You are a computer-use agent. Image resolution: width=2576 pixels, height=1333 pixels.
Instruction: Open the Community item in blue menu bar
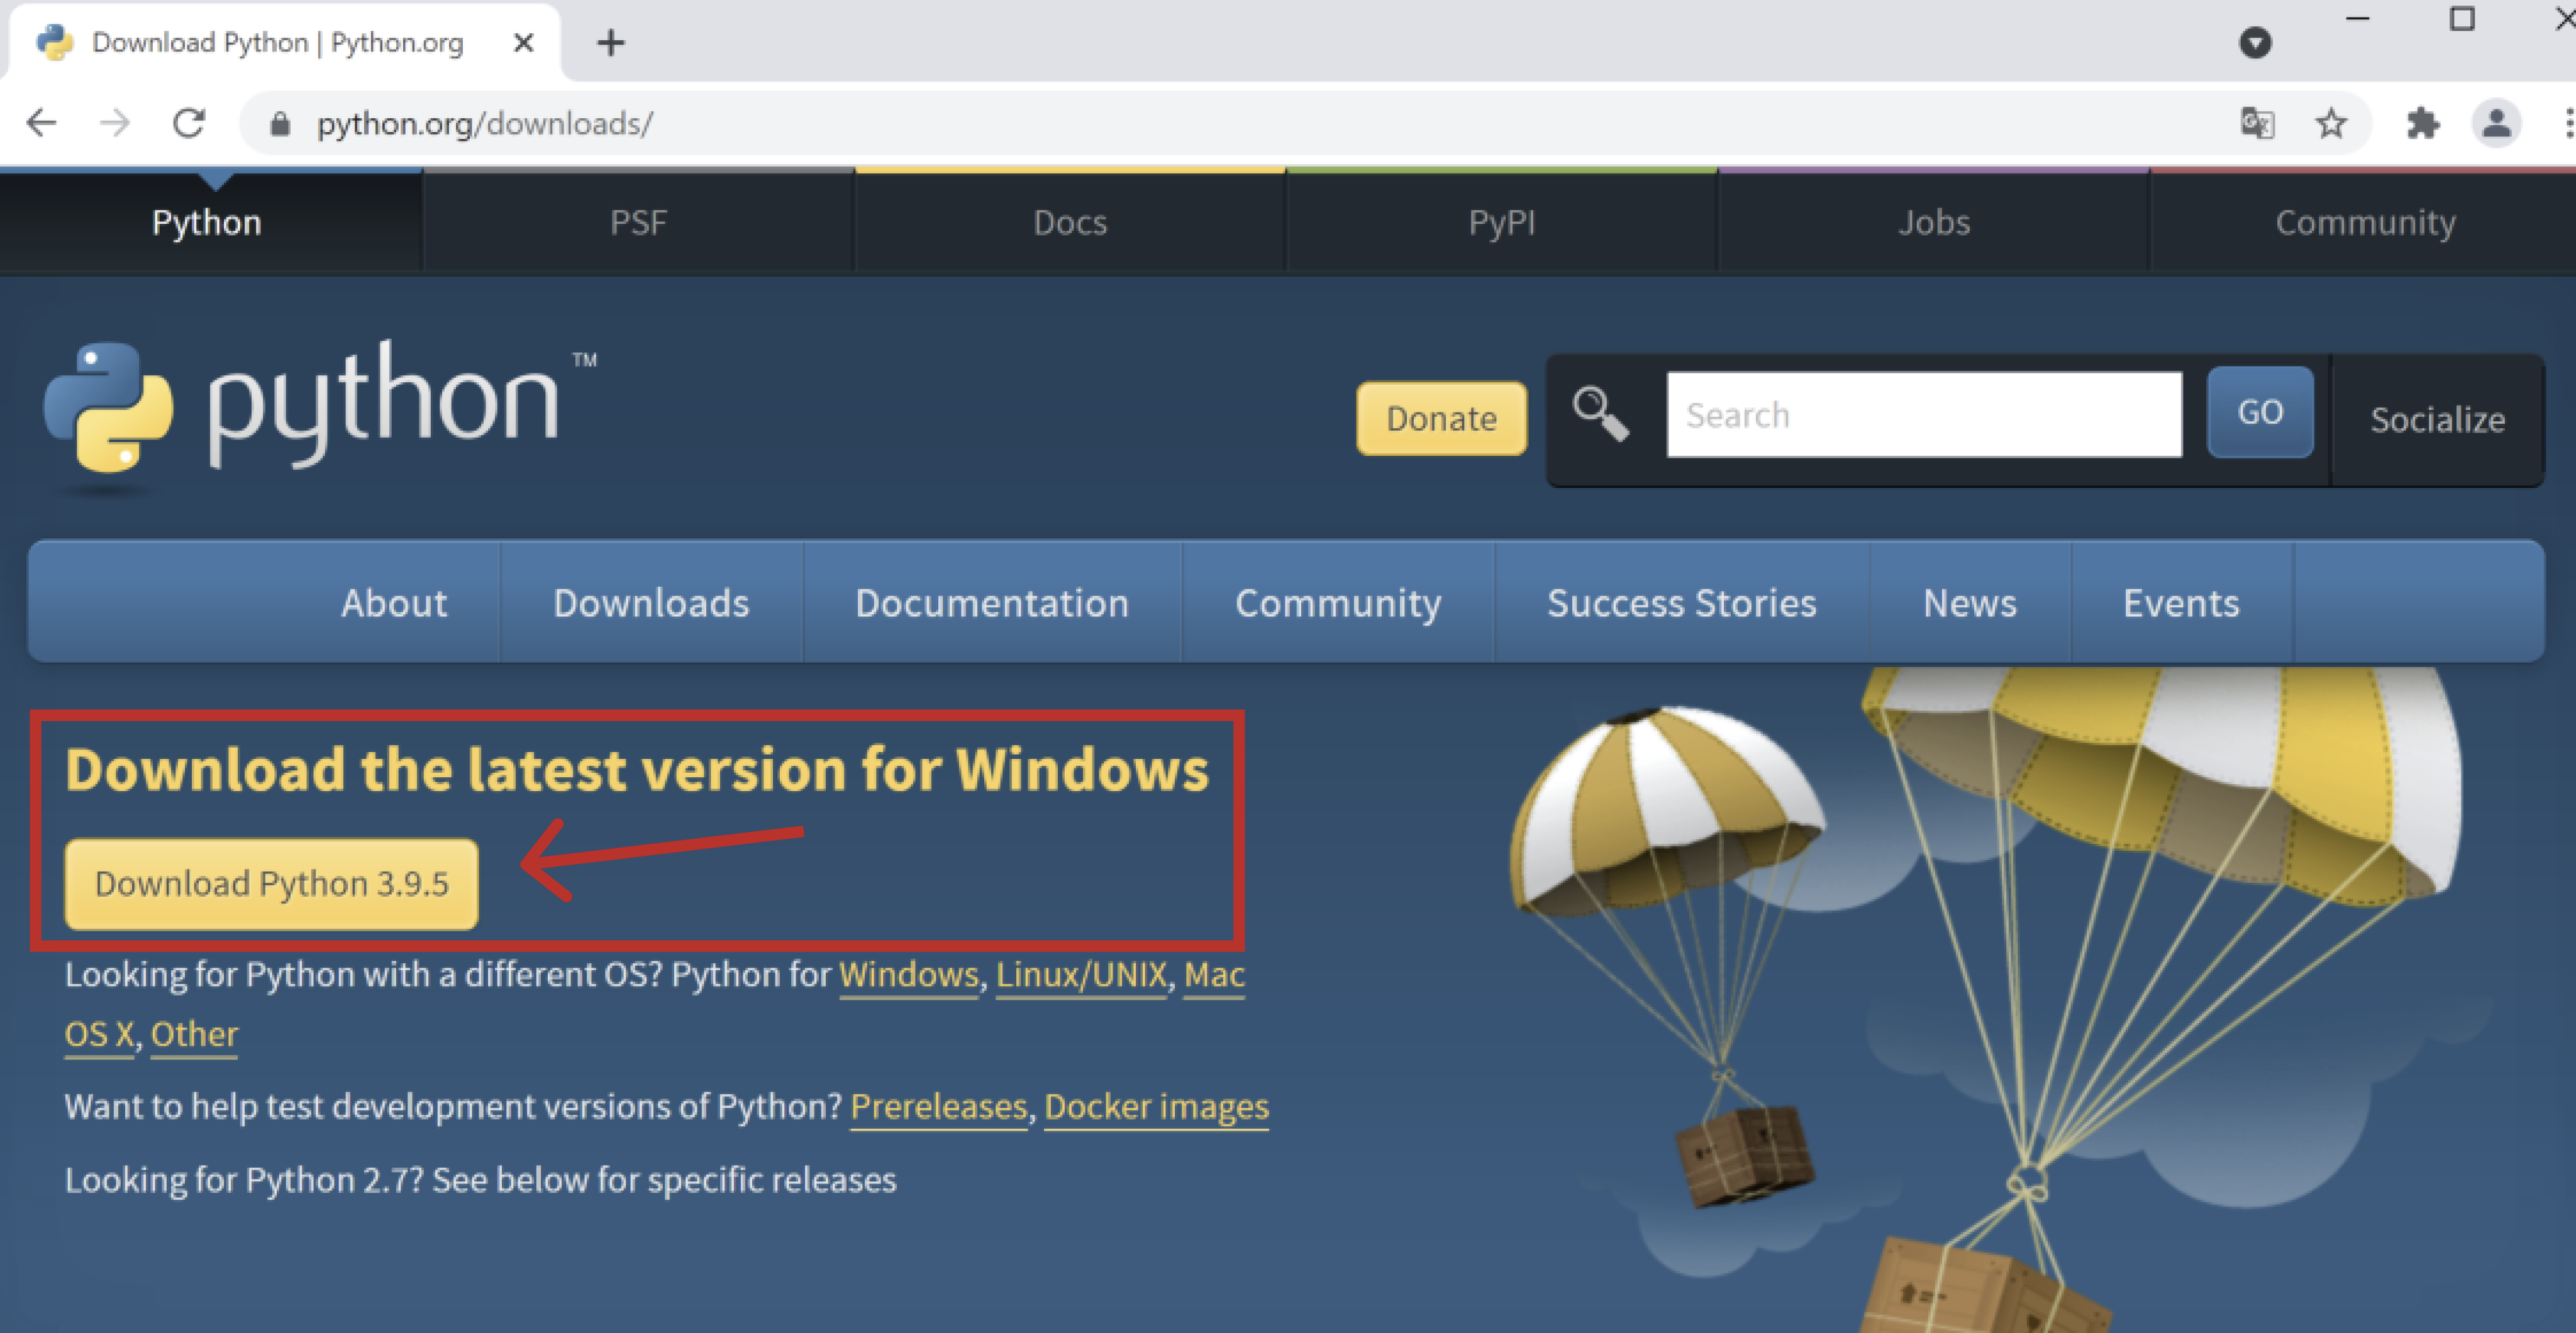click(1338, 603)
